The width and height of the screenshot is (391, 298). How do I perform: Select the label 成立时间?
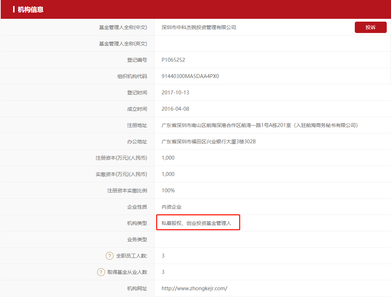[x=137, y=109]
